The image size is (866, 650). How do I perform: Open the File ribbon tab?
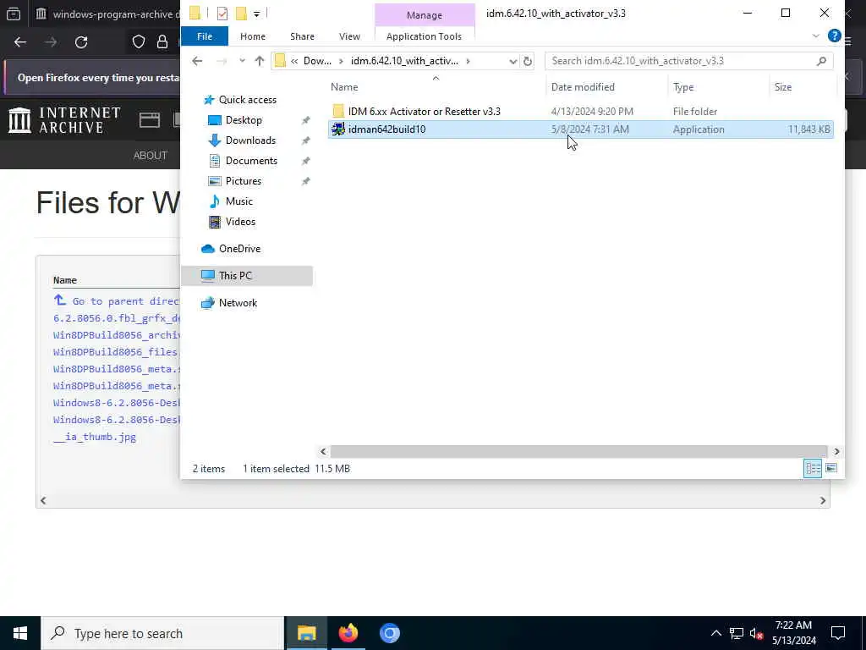click(x=205, y=36)
